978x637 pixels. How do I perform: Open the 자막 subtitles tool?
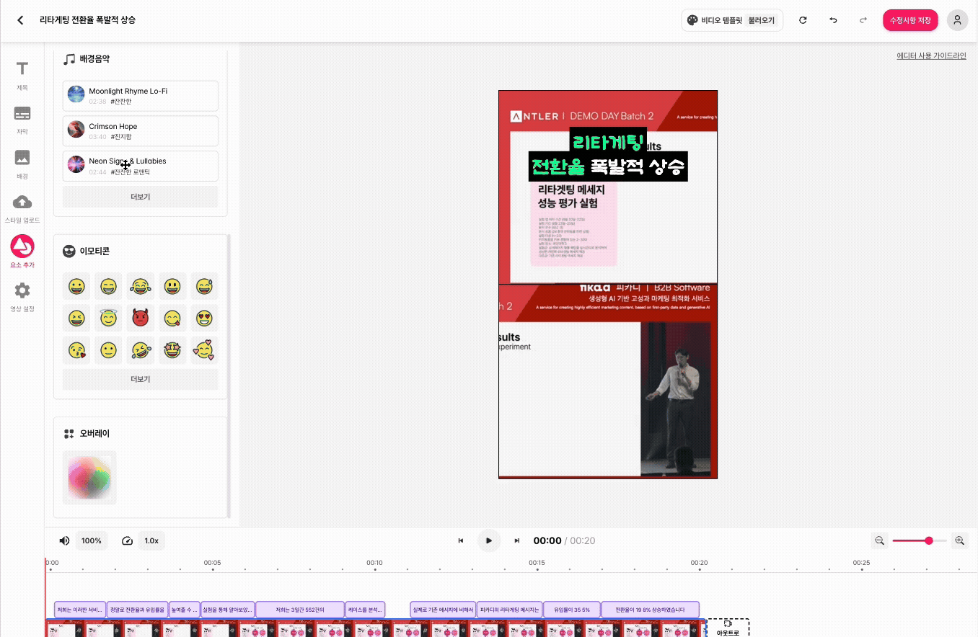click(22, 120)
